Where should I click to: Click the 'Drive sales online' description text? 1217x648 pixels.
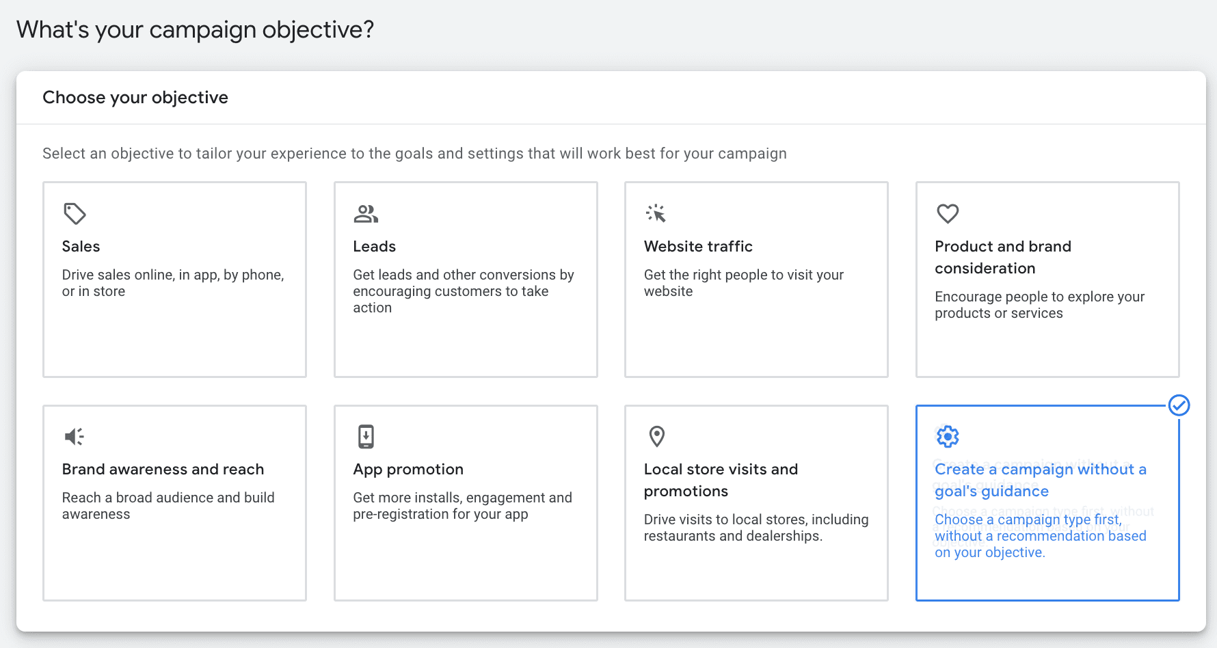click(172, 283)
